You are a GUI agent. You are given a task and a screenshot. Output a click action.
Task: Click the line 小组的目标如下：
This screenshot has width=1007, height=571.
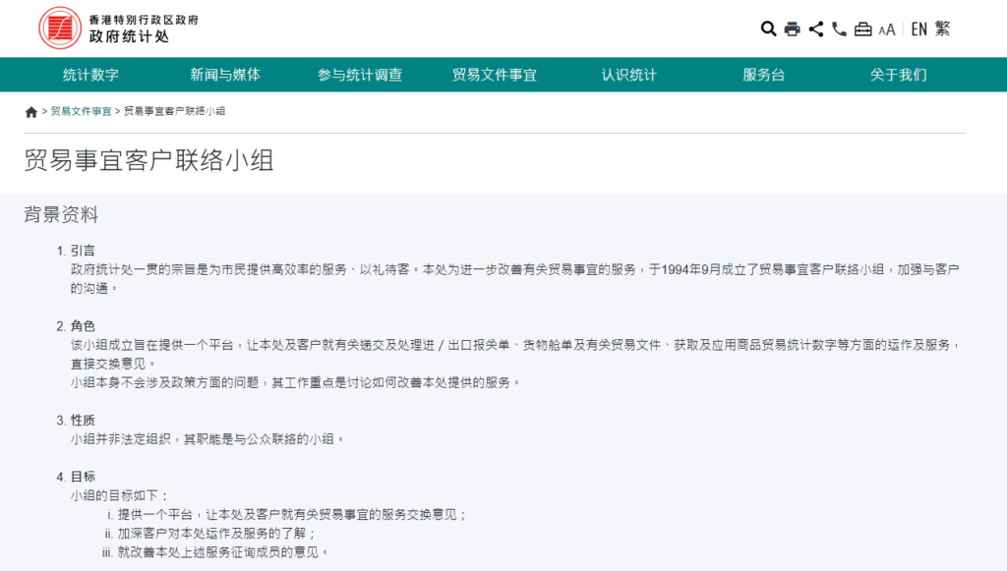(120, 495)
